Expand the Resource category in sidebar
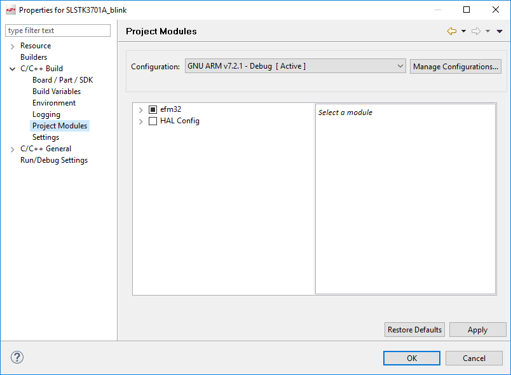This screenshot has width=511, height=375. click(x=13, y=45)
